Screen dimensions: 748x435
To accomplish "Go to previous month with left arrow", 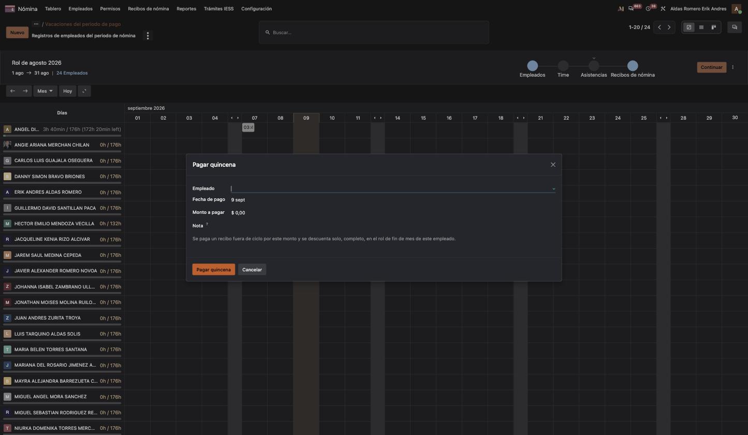I will [x=12, y=91].
